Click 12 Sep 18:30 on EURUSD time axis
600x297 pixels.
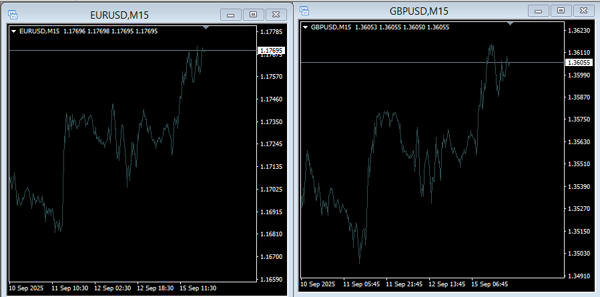tap(156, 288)
